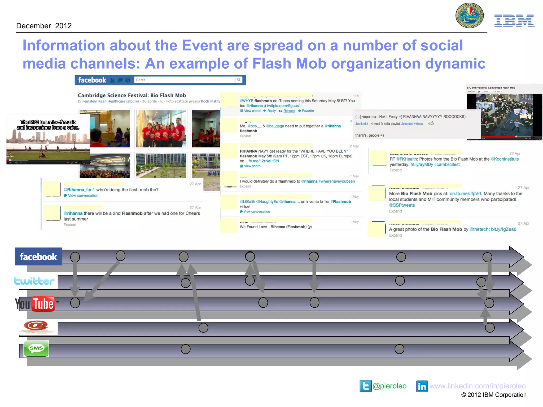Click the university seal emblem

tap(470, 15)
